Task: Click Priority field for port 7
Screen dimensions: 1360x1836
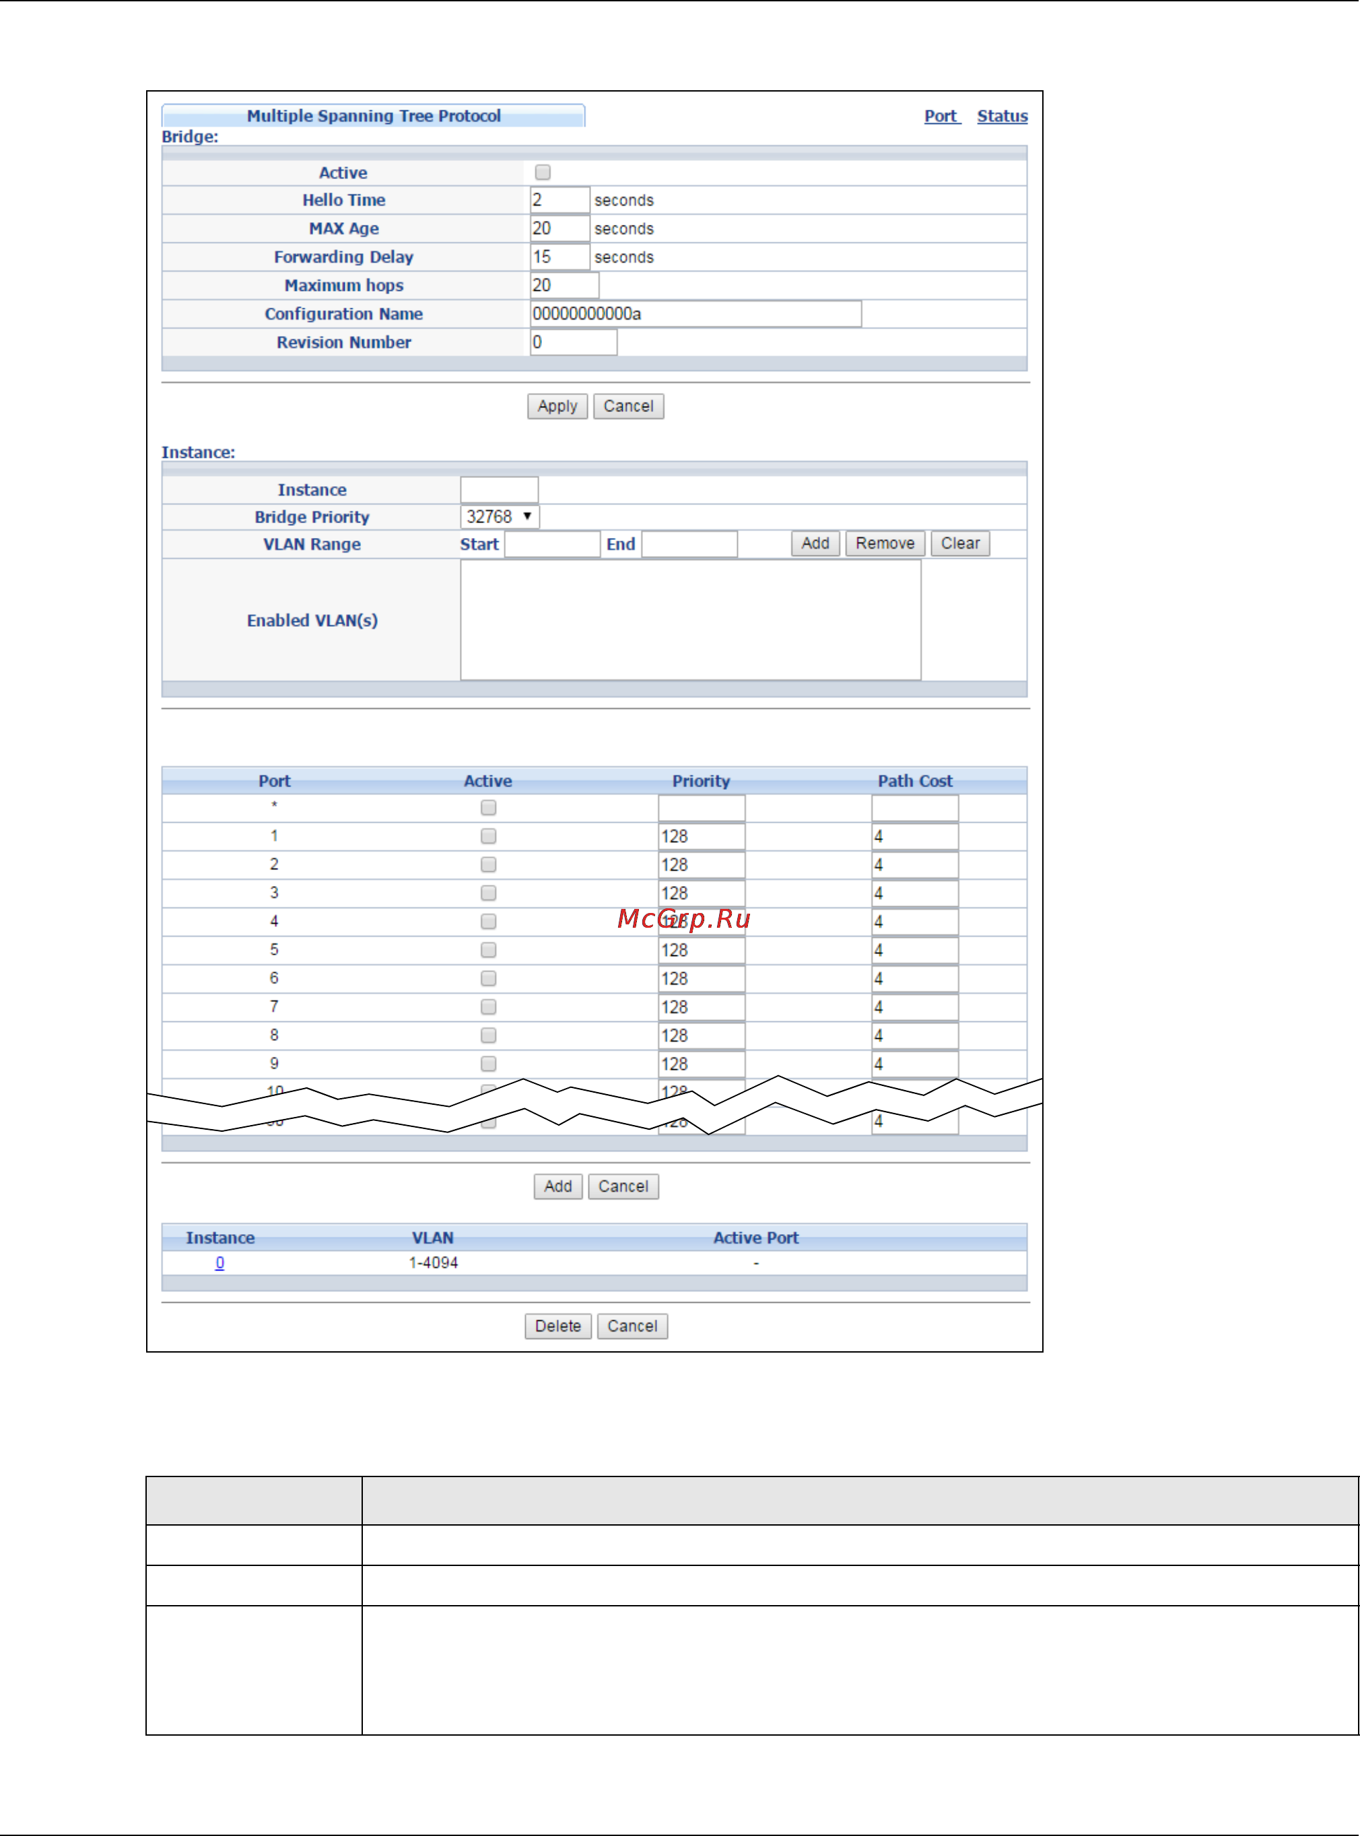Action: coord(702,1008)
